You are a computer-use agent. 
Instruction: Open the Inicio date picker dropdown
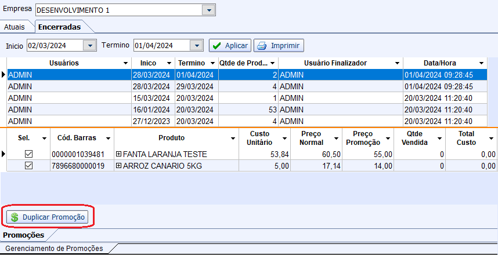coord(89,45)
